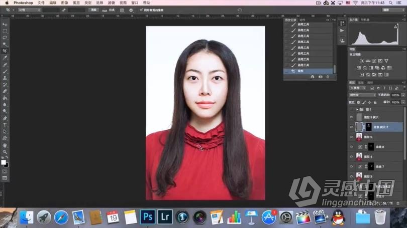
Task: Select the Eyedropper tool
Action: pos(5,58)
